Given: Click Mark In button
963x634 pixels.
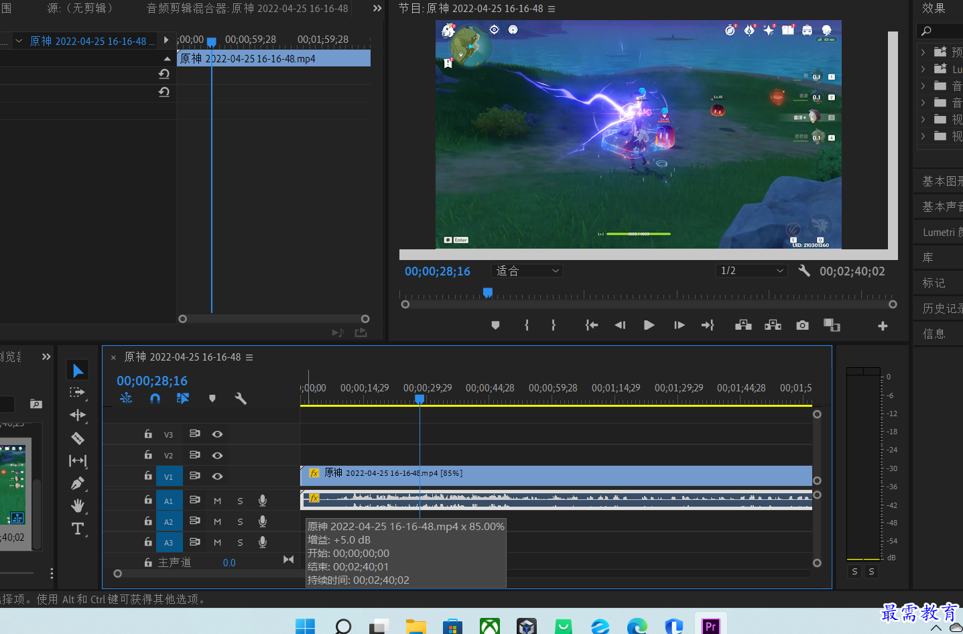Looking at the screenshot, I should tap(527, 325).
